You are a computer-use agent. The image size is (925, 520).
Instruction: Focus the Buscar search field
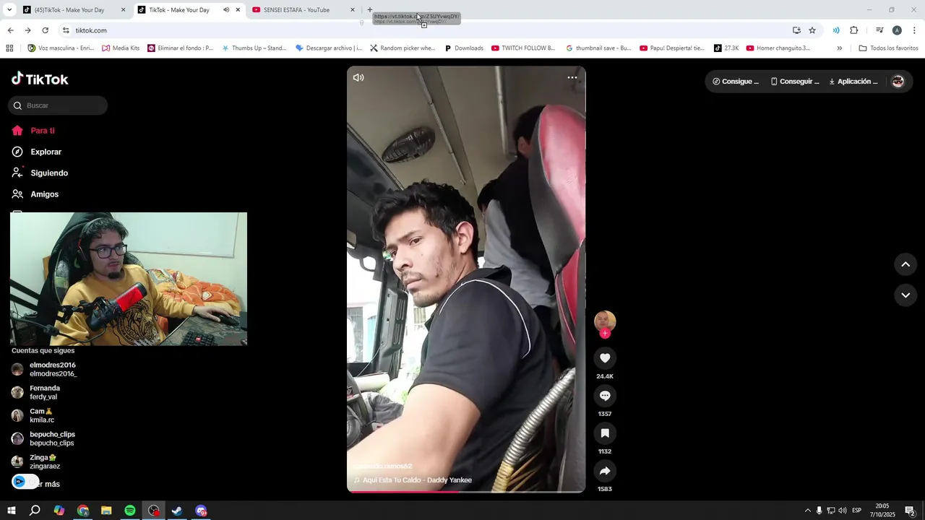pyautogui.click(x=58, y=105)
